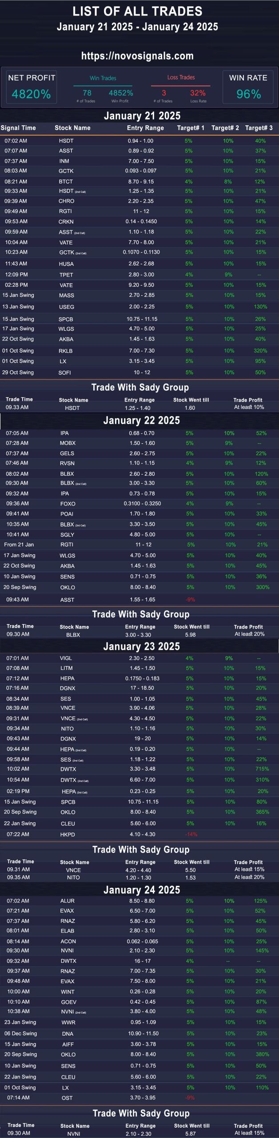
Task: Select the 07:02 AM HSDT trade row
Action: pyautogui.click(x=139, y=140)
